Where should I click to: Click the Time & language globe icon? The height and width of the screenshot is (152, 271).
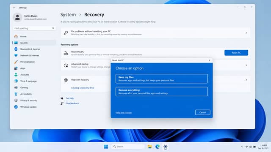point(16,81)
